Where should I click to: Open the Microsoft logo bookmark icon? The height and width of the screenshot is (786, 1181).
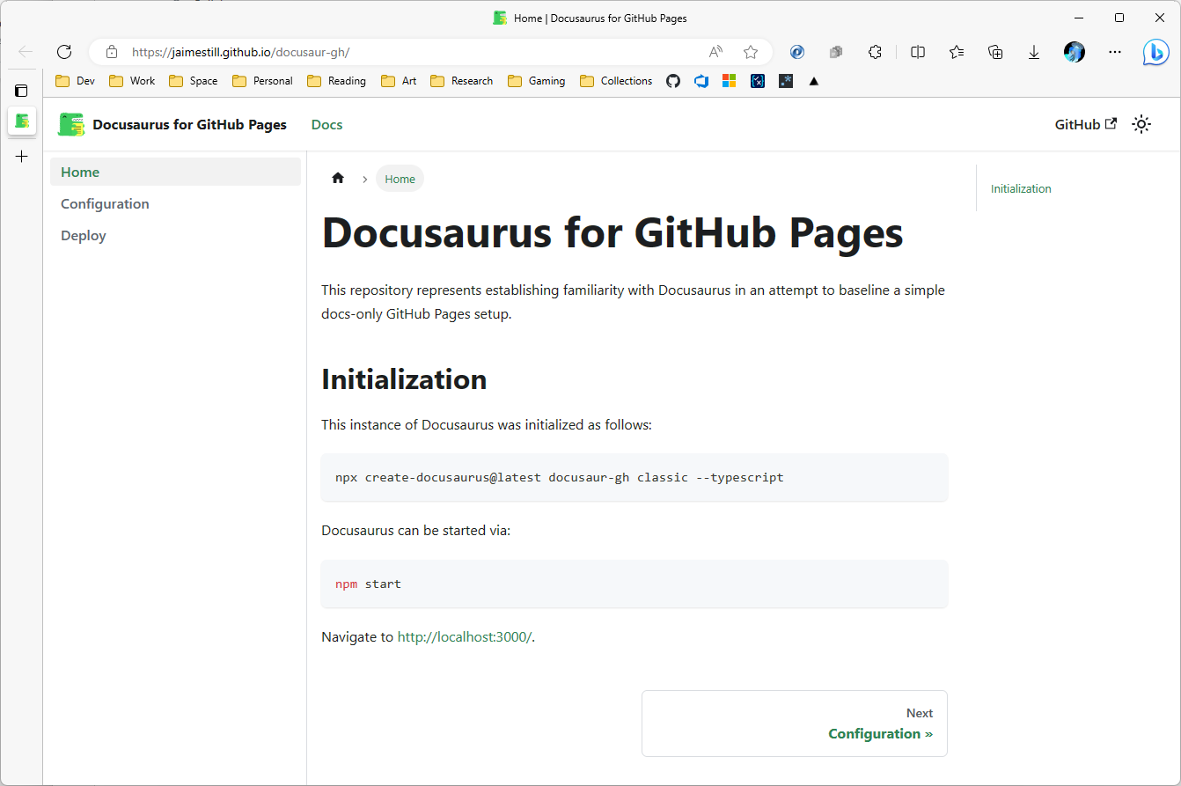[x=729, y=81]
